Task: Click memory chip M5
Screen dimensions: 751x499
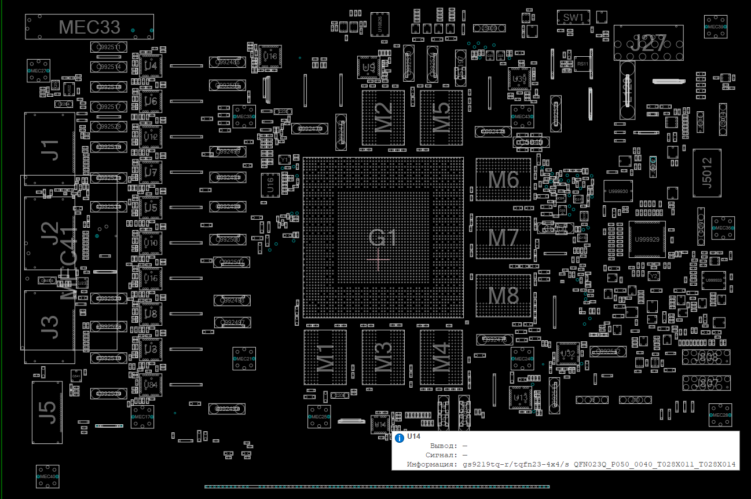Action: coord(441,117)
